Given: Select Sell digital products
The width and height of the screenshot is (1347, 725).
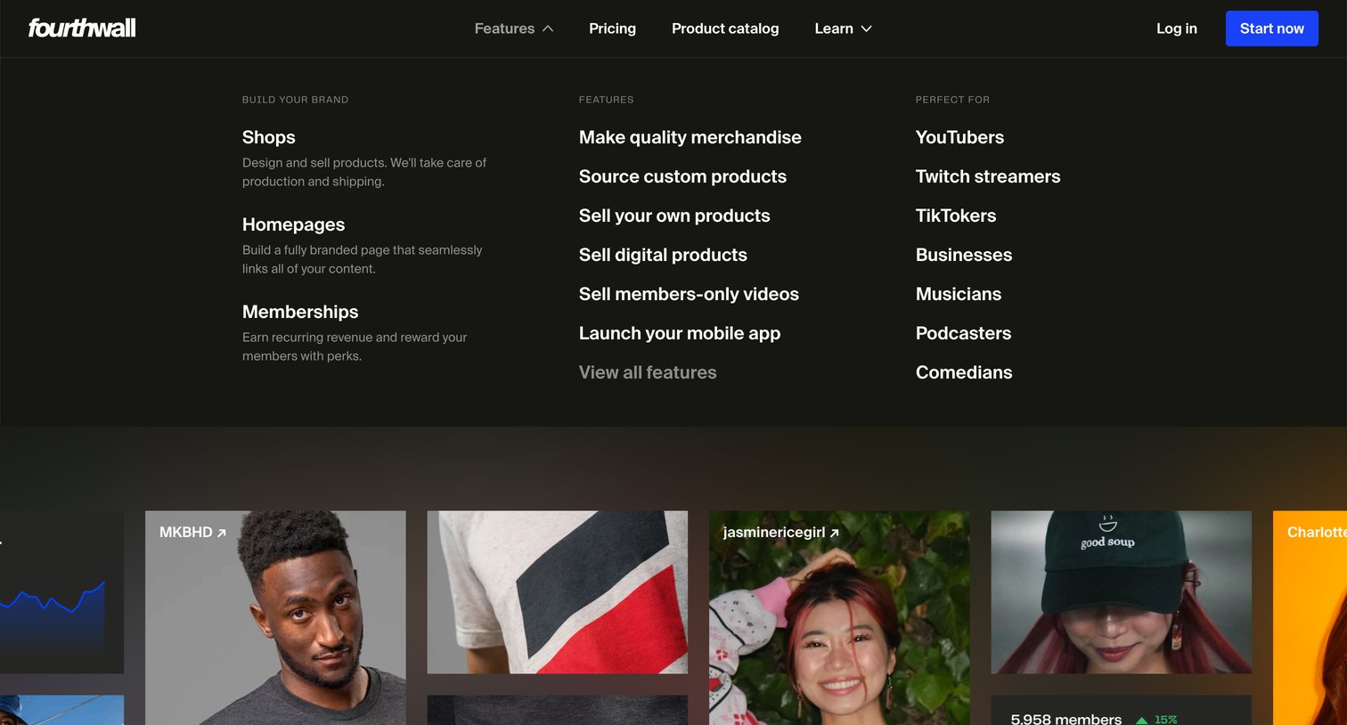Looking at the screenshot, I should (663, 255).
